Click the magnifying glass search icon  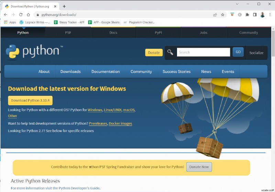pyautogui.click(x=170, y=52)
